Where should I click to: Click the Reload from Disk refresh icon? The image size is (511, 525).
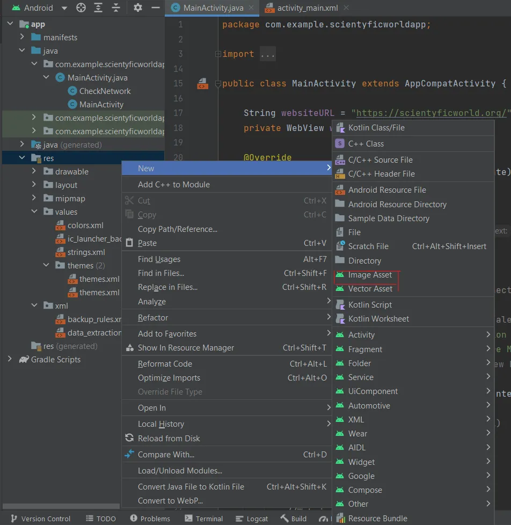tap(129, 438)
